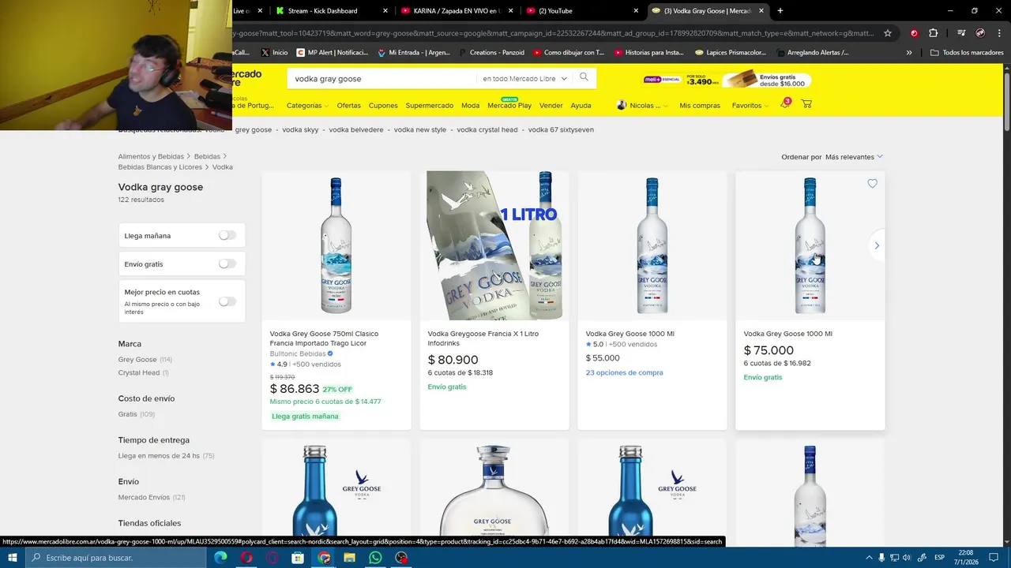
Task: Open the Chrome profile avatar
Action: click(980, 33)
